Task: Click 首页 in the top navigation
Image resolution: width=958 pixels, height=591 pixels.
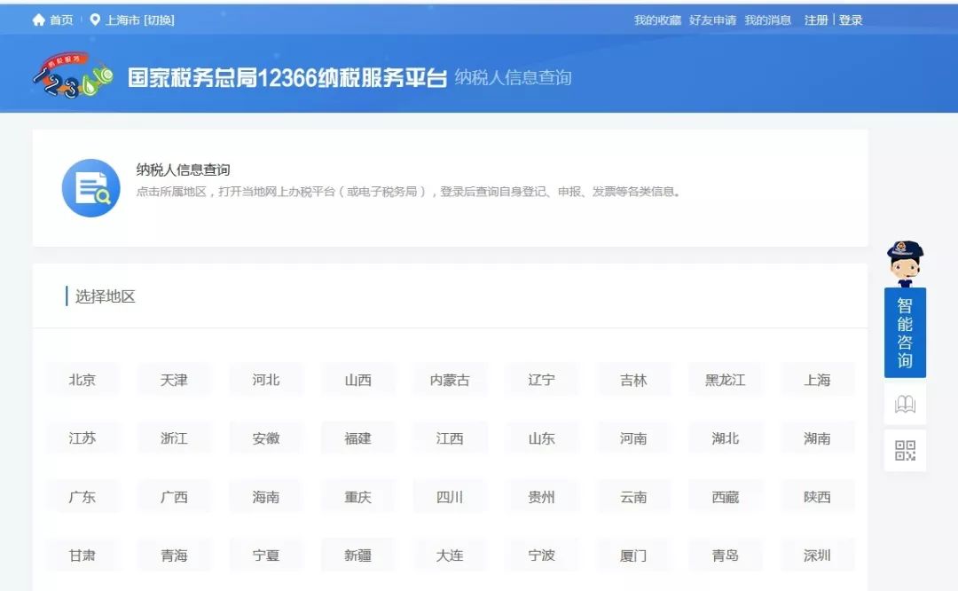Action: pyautogui.click(x=60, y=19)
